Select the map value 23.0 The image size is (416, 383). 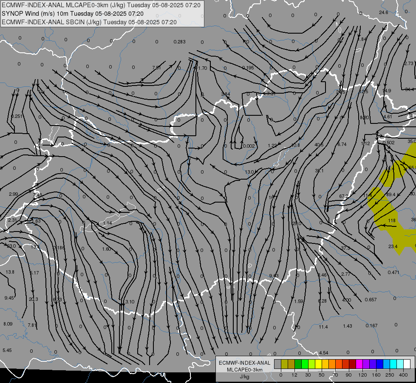point(11,246)
